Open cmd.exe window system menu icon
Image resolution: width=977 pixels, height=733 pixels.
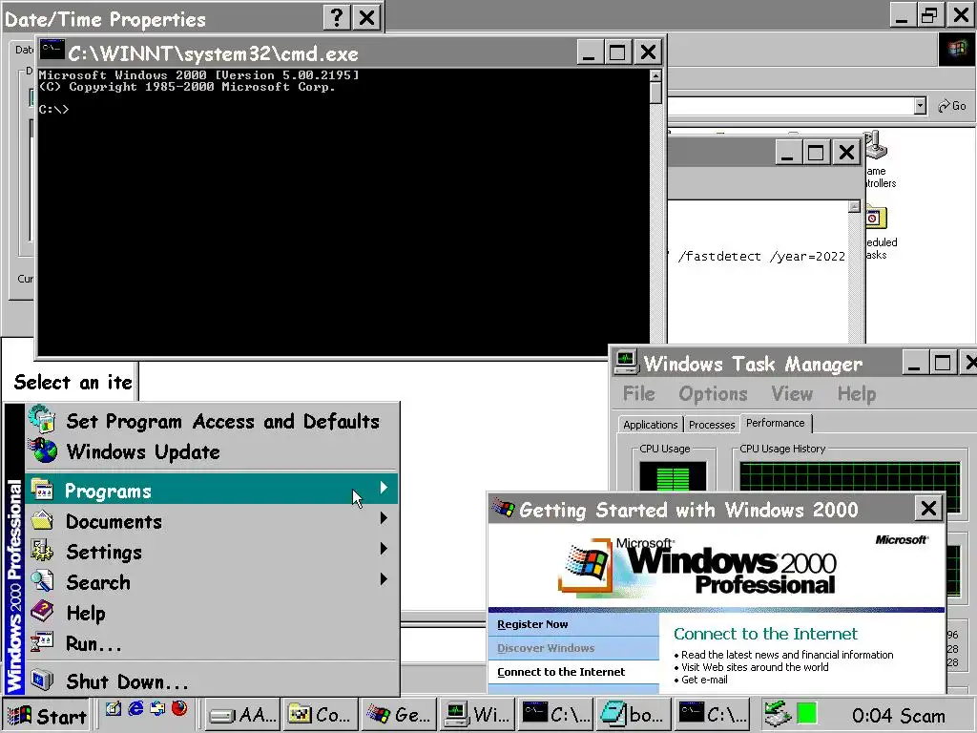(52, 51)
